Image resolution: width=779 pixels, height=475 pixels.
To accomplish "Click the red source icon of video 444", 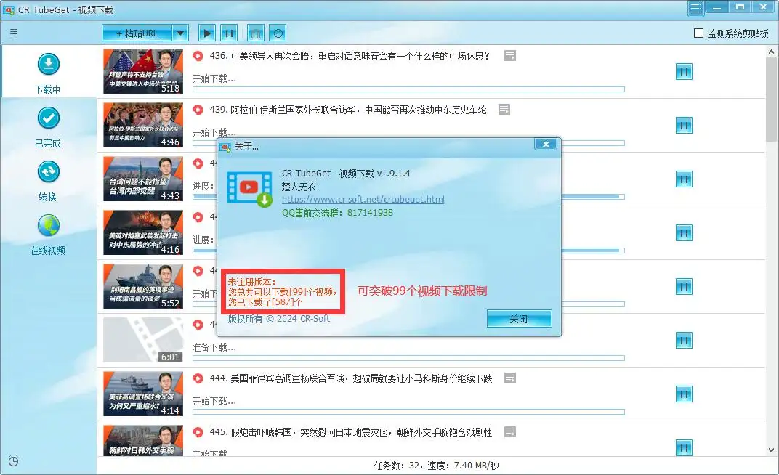I will (198, 378).
